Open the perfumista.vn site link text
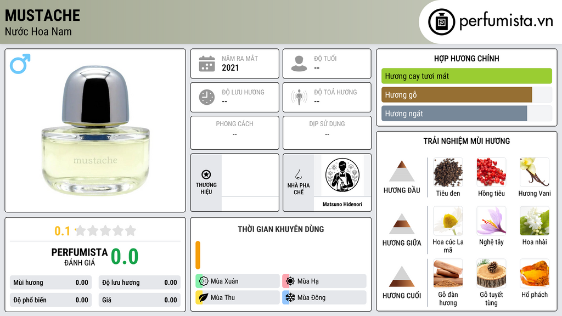Image resolution: width=562 pixels, height=316 pixels. (506, 21)
